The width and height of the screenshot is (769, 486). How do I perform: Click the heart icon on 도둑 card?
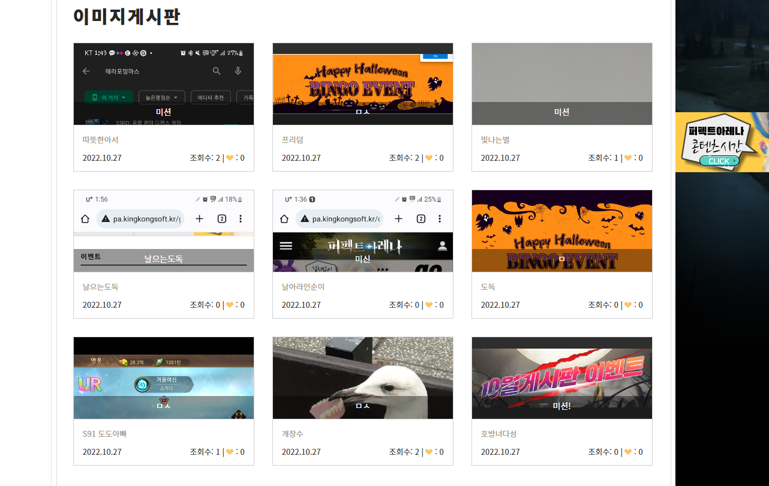pyautogui.click(x=628, y=305)
